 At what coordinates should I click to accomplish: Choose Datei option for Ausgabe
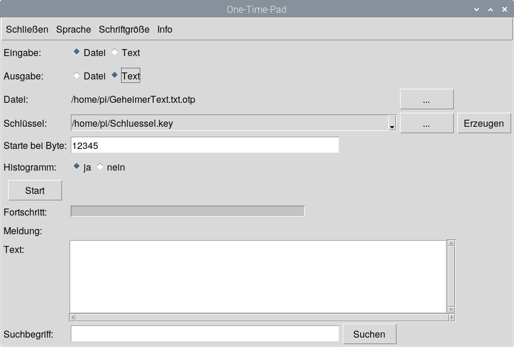[77, 75]
